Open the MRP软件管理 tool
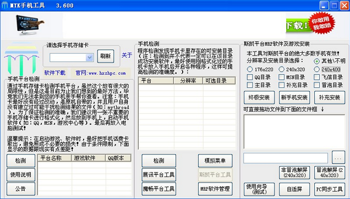 click(215, 189)
